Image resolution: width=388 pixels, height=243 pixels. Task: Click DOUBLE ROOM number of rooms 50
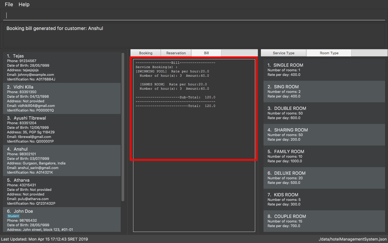click(285, 113)
